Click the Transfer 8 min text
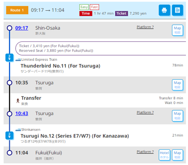The image size is (188, 165). point(171,98)
